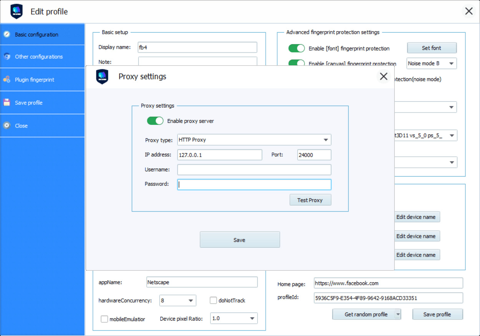
Task: Click the Port field showing 24000
Action: [314, 155]
